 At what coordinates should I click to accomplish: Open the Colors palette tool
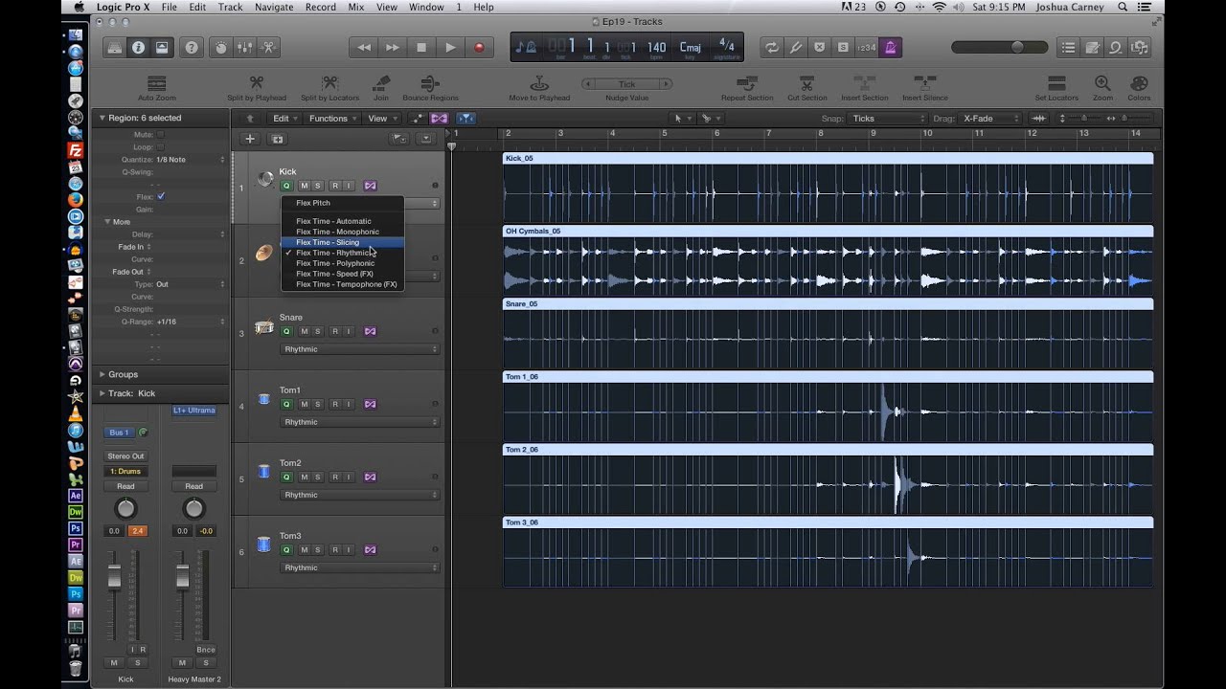click(x=1139, y=88)
